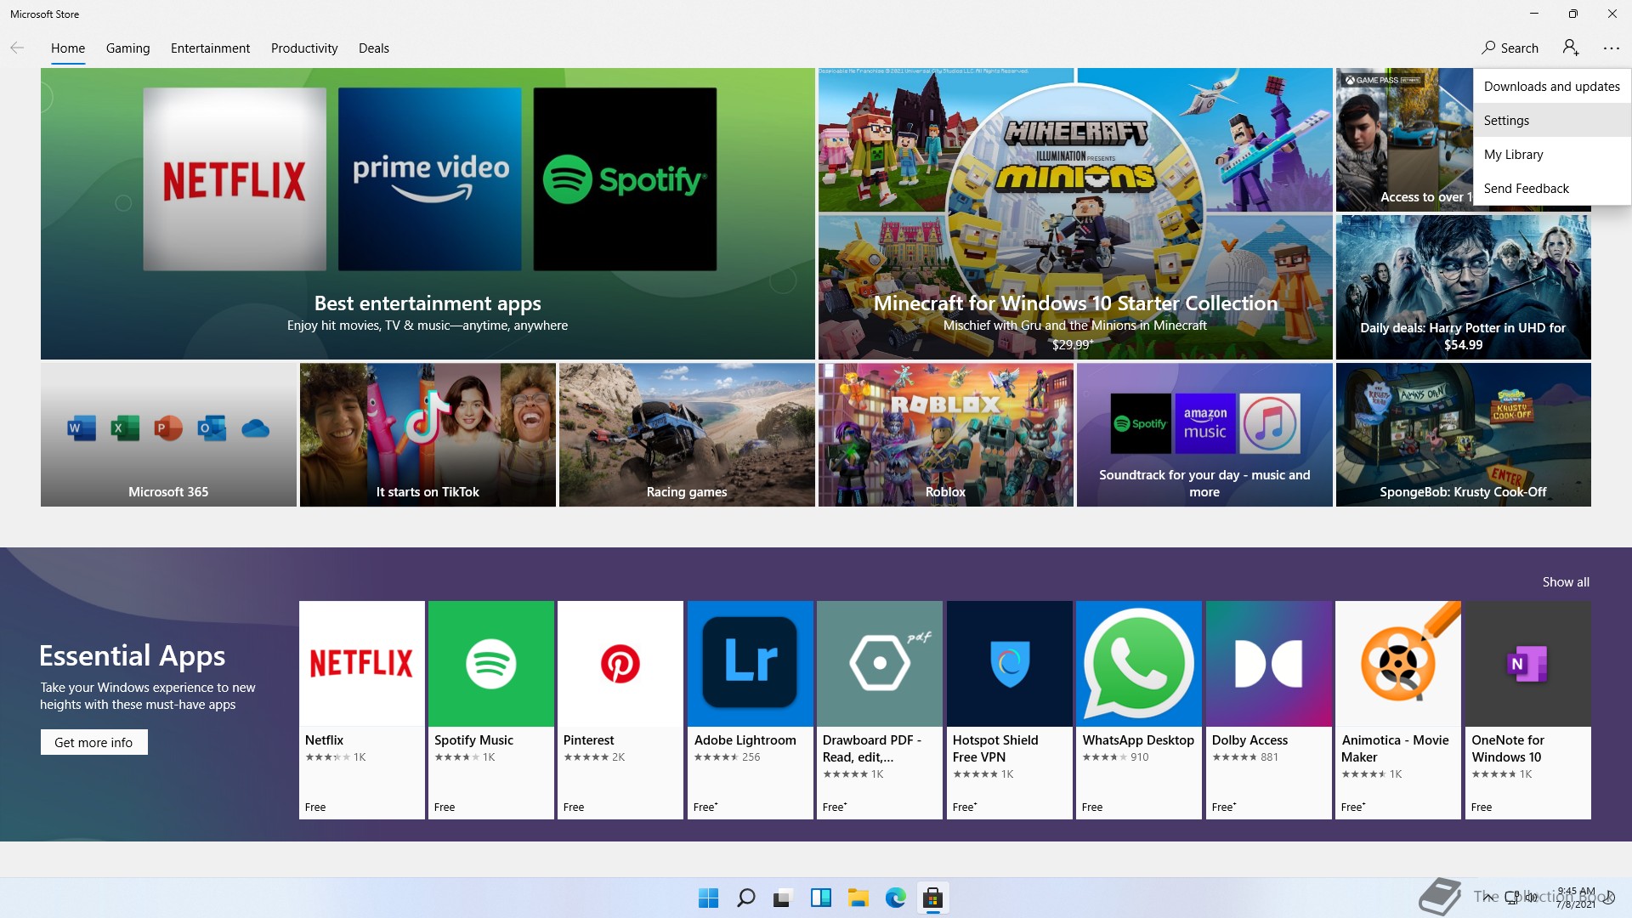Open Task View on the taskbar
This screenshot has height=918, width=1632.
783,898
